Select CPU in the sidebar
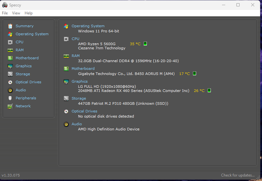The height and width of the screenshot is (181, 262). pos(20,42)
